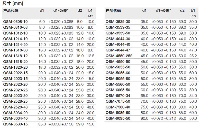Select product code QSM-2023-15

[15, 79]
